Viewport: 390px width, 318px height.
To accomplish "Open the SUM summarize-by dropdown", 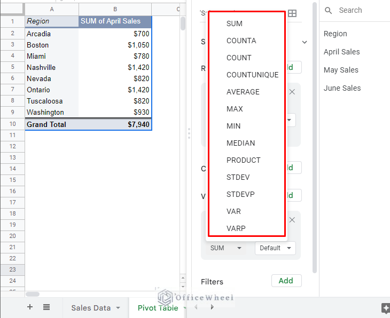I will pos(226,248).
